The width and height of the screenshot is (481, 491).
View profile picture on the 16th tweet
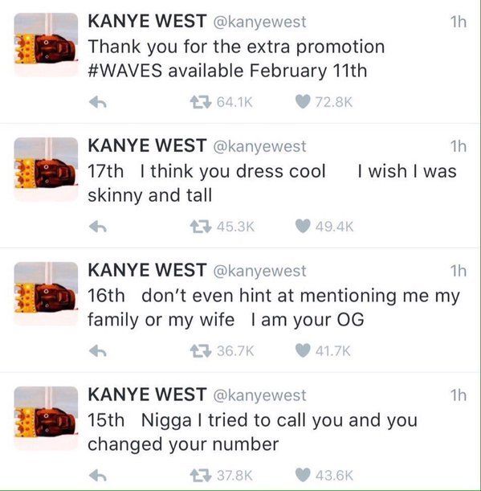46,293
